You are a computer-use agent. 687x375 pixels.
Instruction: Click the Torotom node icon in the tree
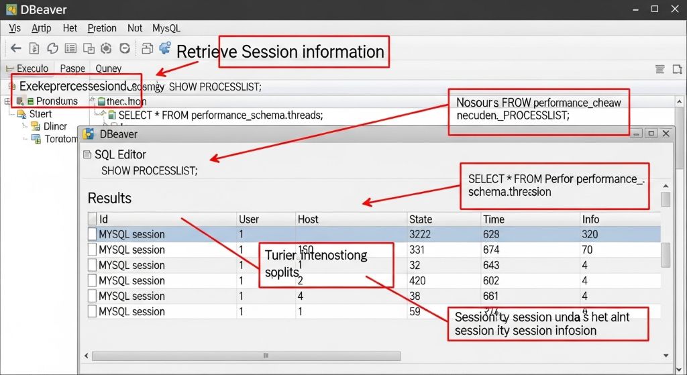coord(36,139)
